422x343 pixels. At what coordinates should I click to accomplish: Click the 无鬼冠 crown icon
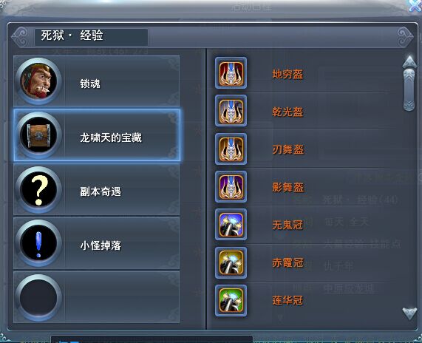pyautogui.click(x=231, y=225)
